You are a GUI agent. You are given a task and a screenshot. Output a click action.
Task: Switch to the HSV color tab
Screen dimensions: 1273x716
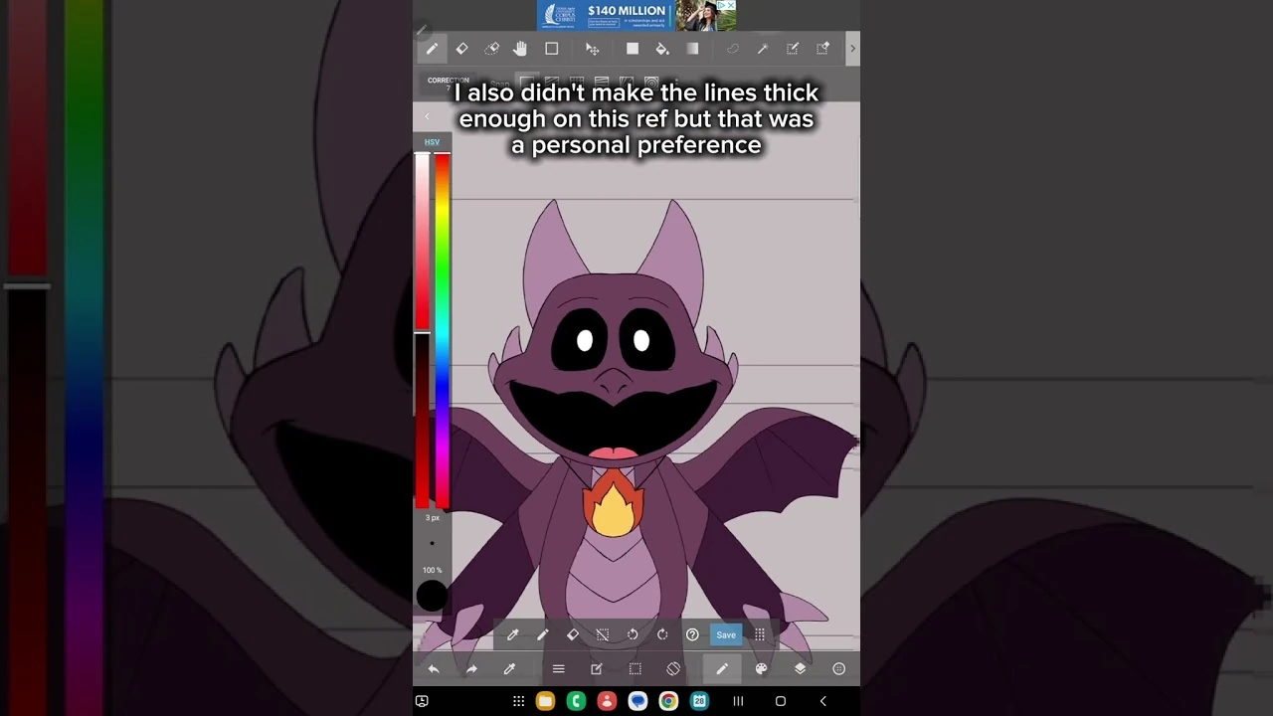coord(432,141)
